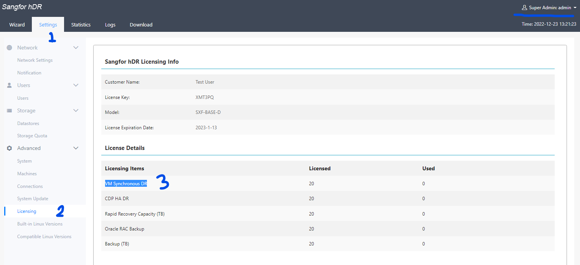Viewport: 580px width, 265px height.
Task: Collapse the Storage section chevron
Action: [x=76, y=110]
